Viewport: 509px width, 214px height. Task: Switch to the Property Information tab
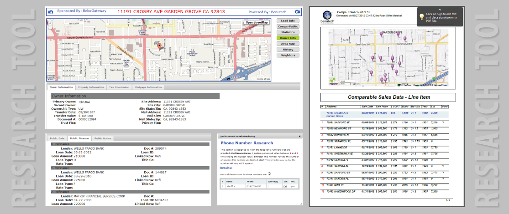[91, 87]
